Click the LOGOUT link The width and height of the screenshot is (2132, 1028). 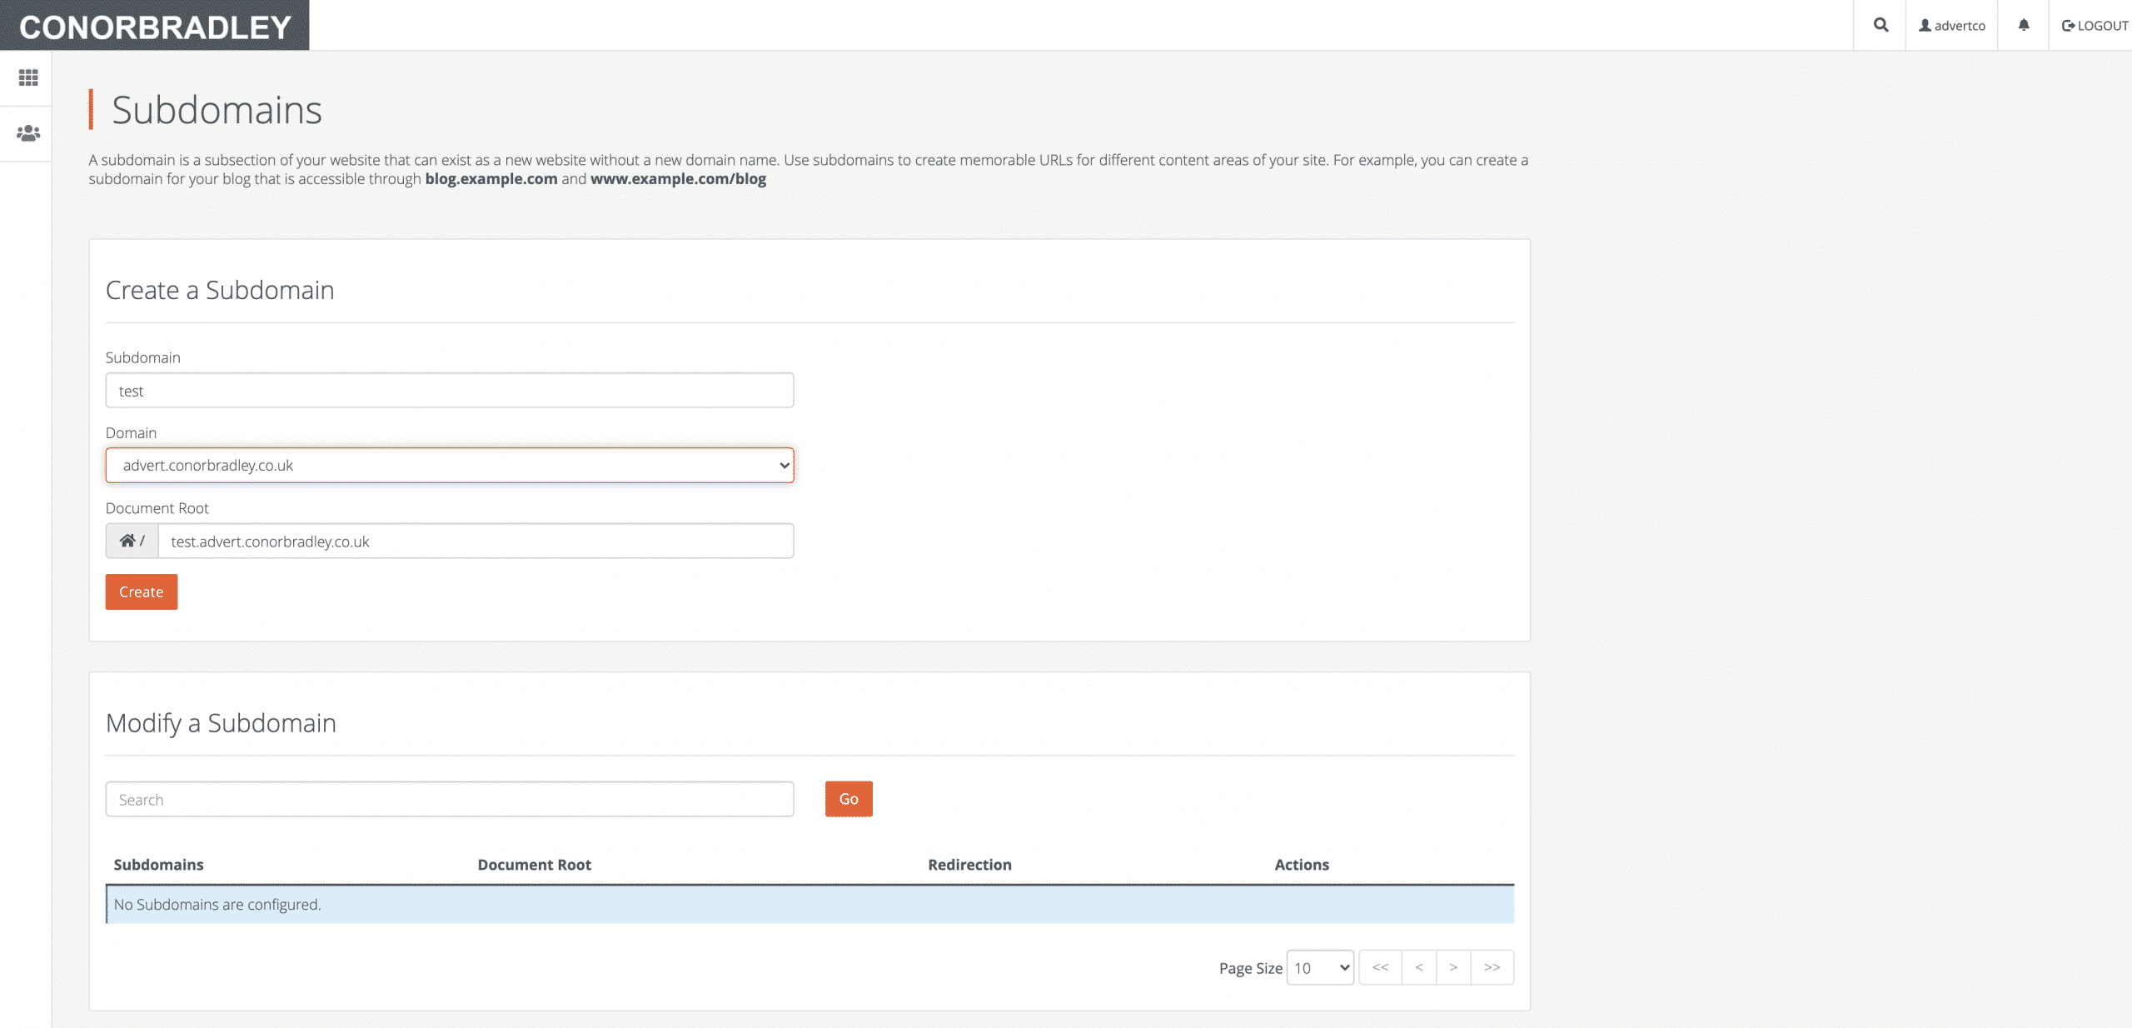point(2095,26)
